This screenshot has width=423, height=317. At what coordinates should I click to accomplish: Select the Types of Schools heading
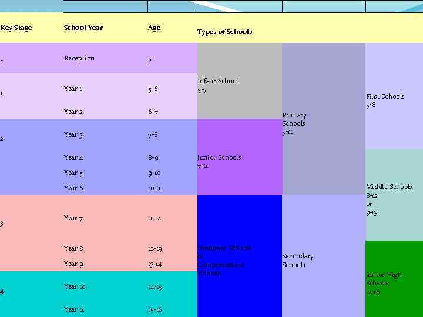pyautogui.click(x=224, y=32)
